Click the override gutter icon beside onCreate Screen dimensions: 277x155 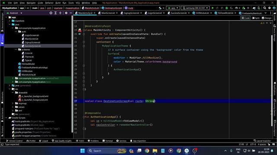click(x=80, y=34)
